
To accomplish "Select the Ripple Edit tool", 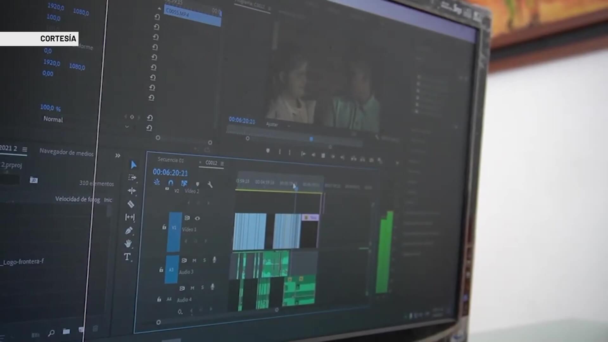I will click(132, 191).
